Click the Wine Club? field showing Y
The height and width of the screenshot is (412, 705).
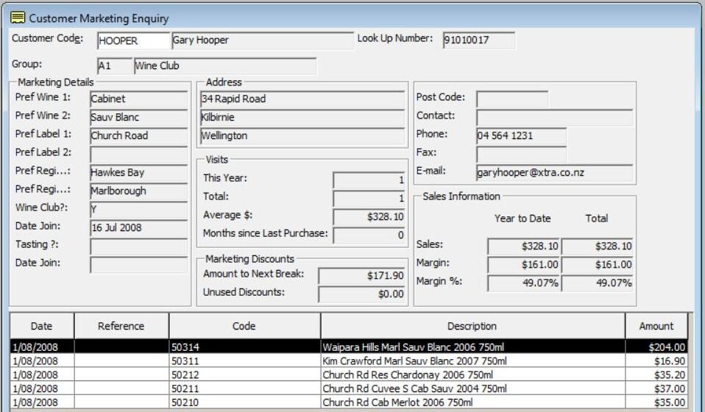click(x=138, y=210)
